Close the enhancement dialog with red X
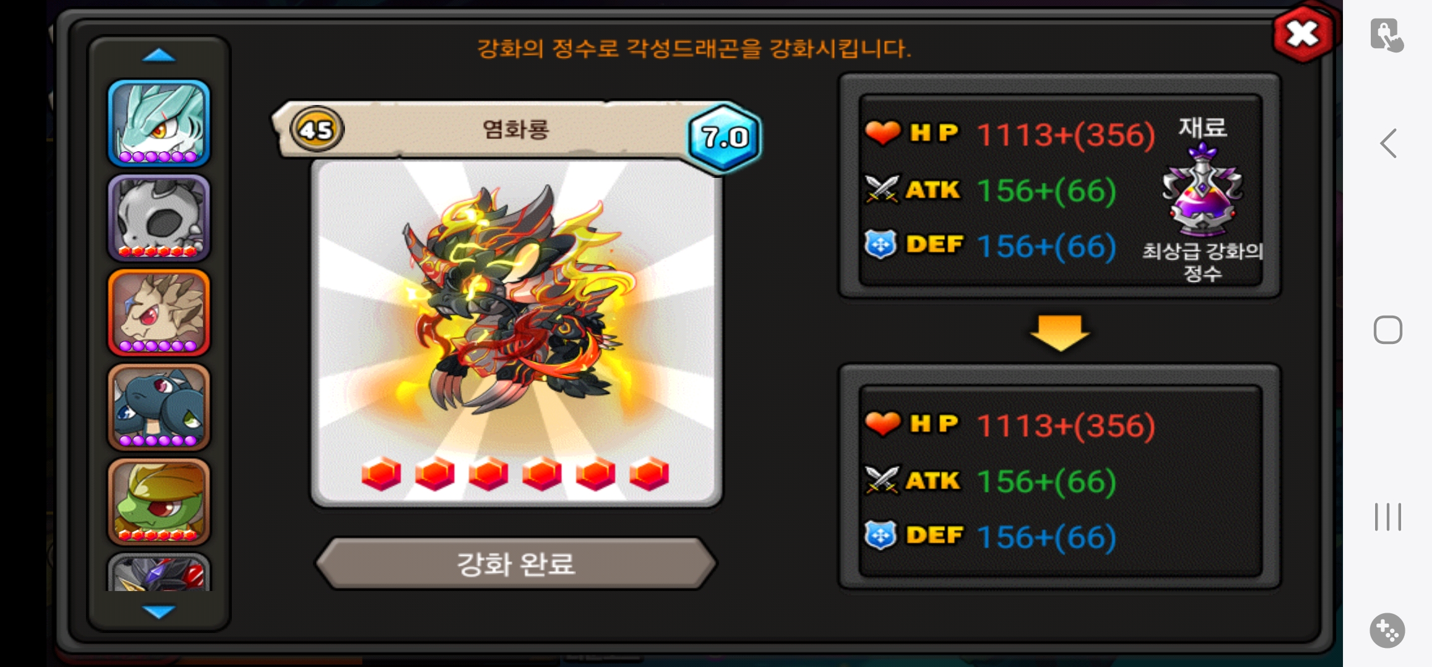Image resolution: width=1432 pixels, height=667 pixels. tap(1303, 34)
